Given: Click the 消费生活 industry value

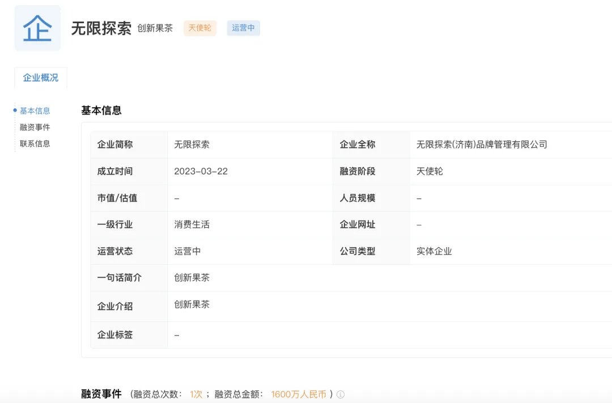Looking at the screenshot, I should pos(192,224).
